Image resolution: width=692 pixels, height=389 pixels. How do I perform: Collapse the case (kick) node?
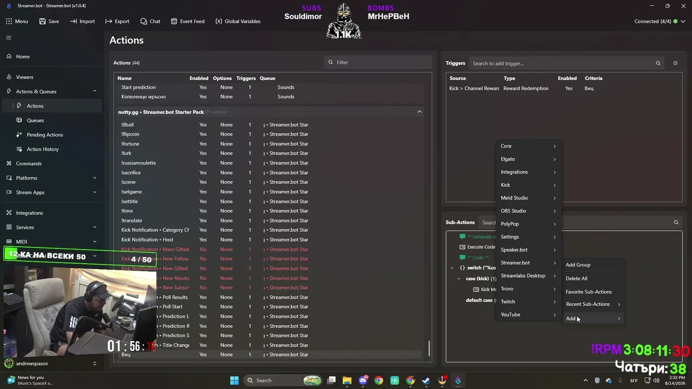tap(459, 279)
